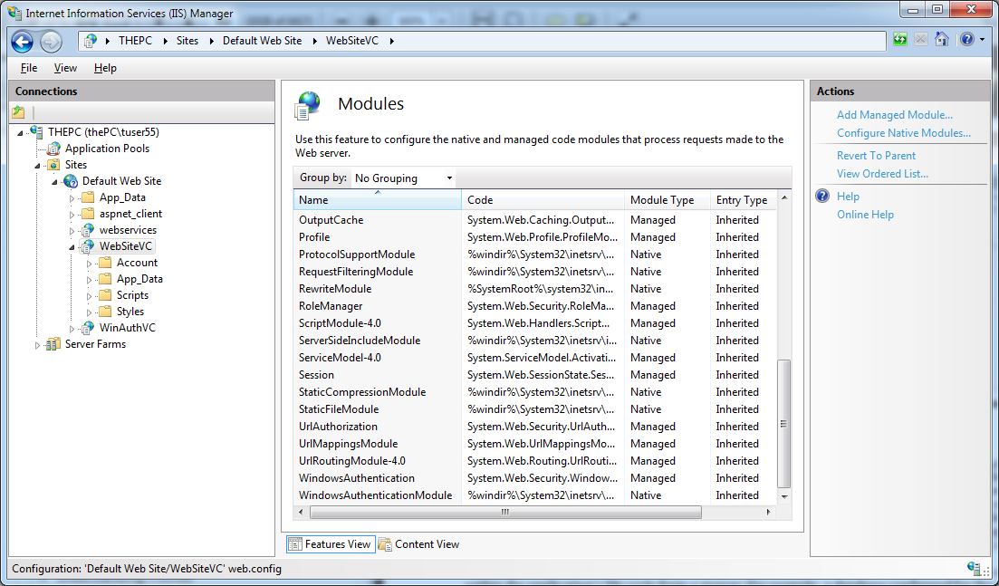Click Revert To Parent action

click(x=876, y=156)
